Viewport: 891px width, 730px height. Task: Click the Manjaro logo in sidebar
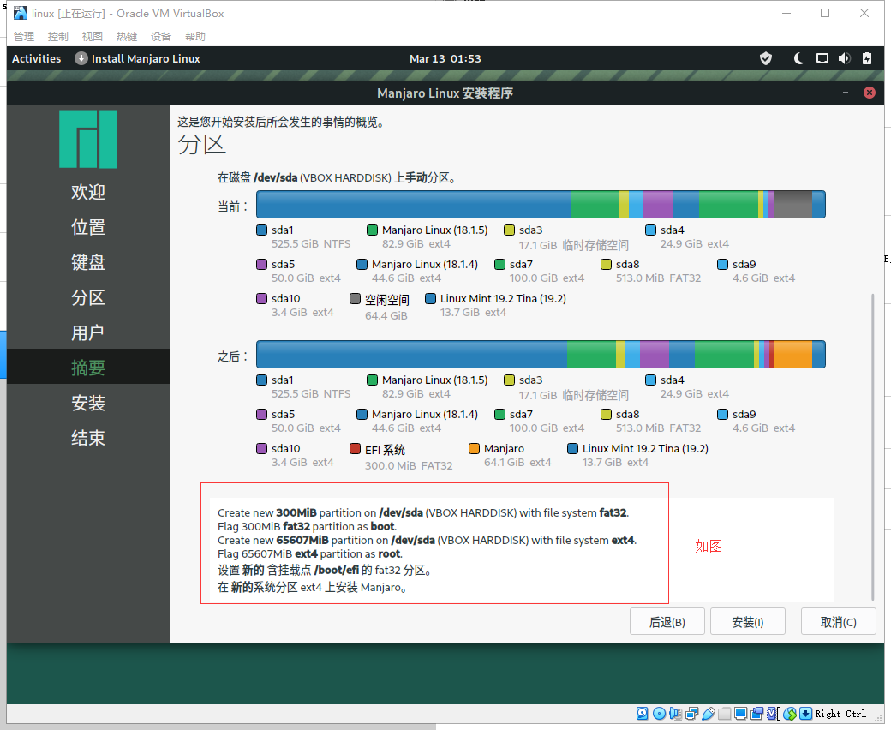pyautogui.click(x=87, y=139)
